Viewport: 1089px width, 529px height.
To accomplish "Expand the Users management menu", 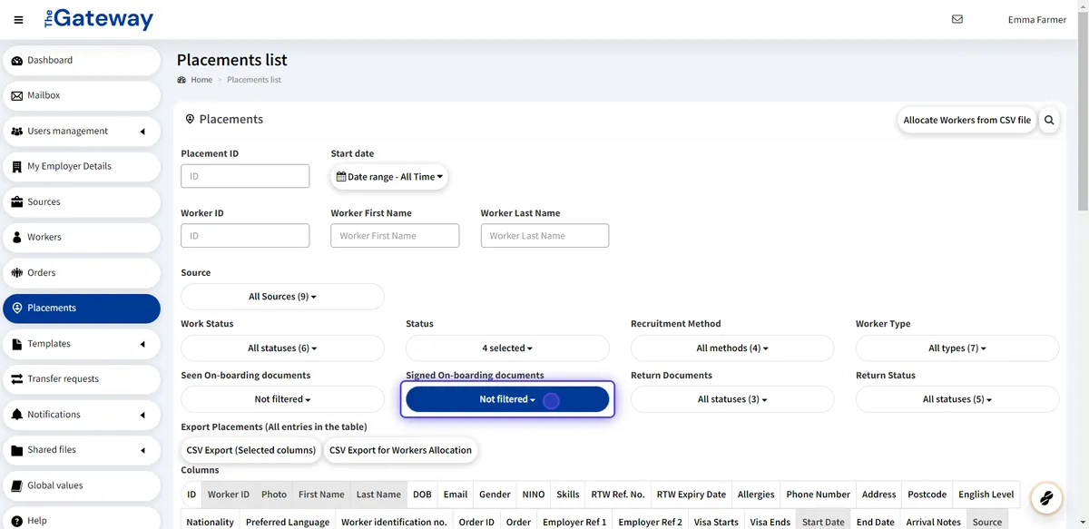I will coord(81,131).
